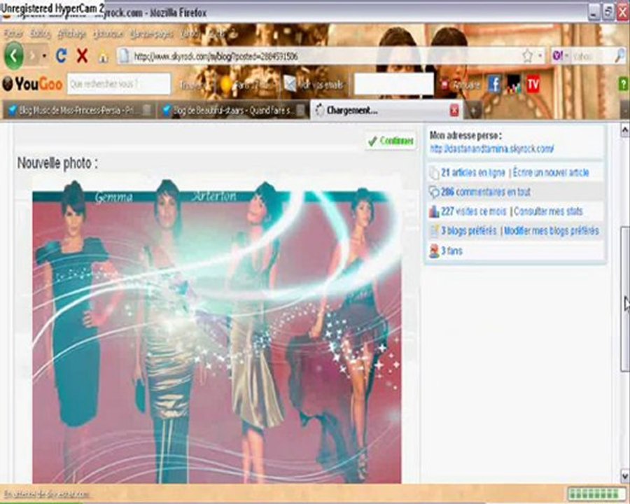Focus the 'Que recherchez vous ?' field
The image size is (630, 504).
coord(119,84)
